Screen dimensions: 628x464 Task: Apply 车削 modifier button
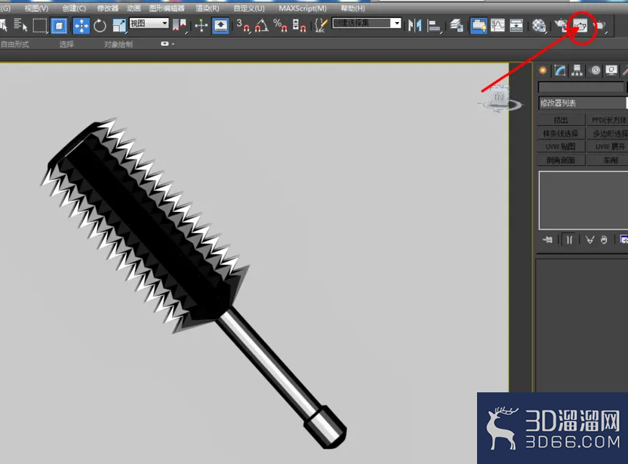607,160
